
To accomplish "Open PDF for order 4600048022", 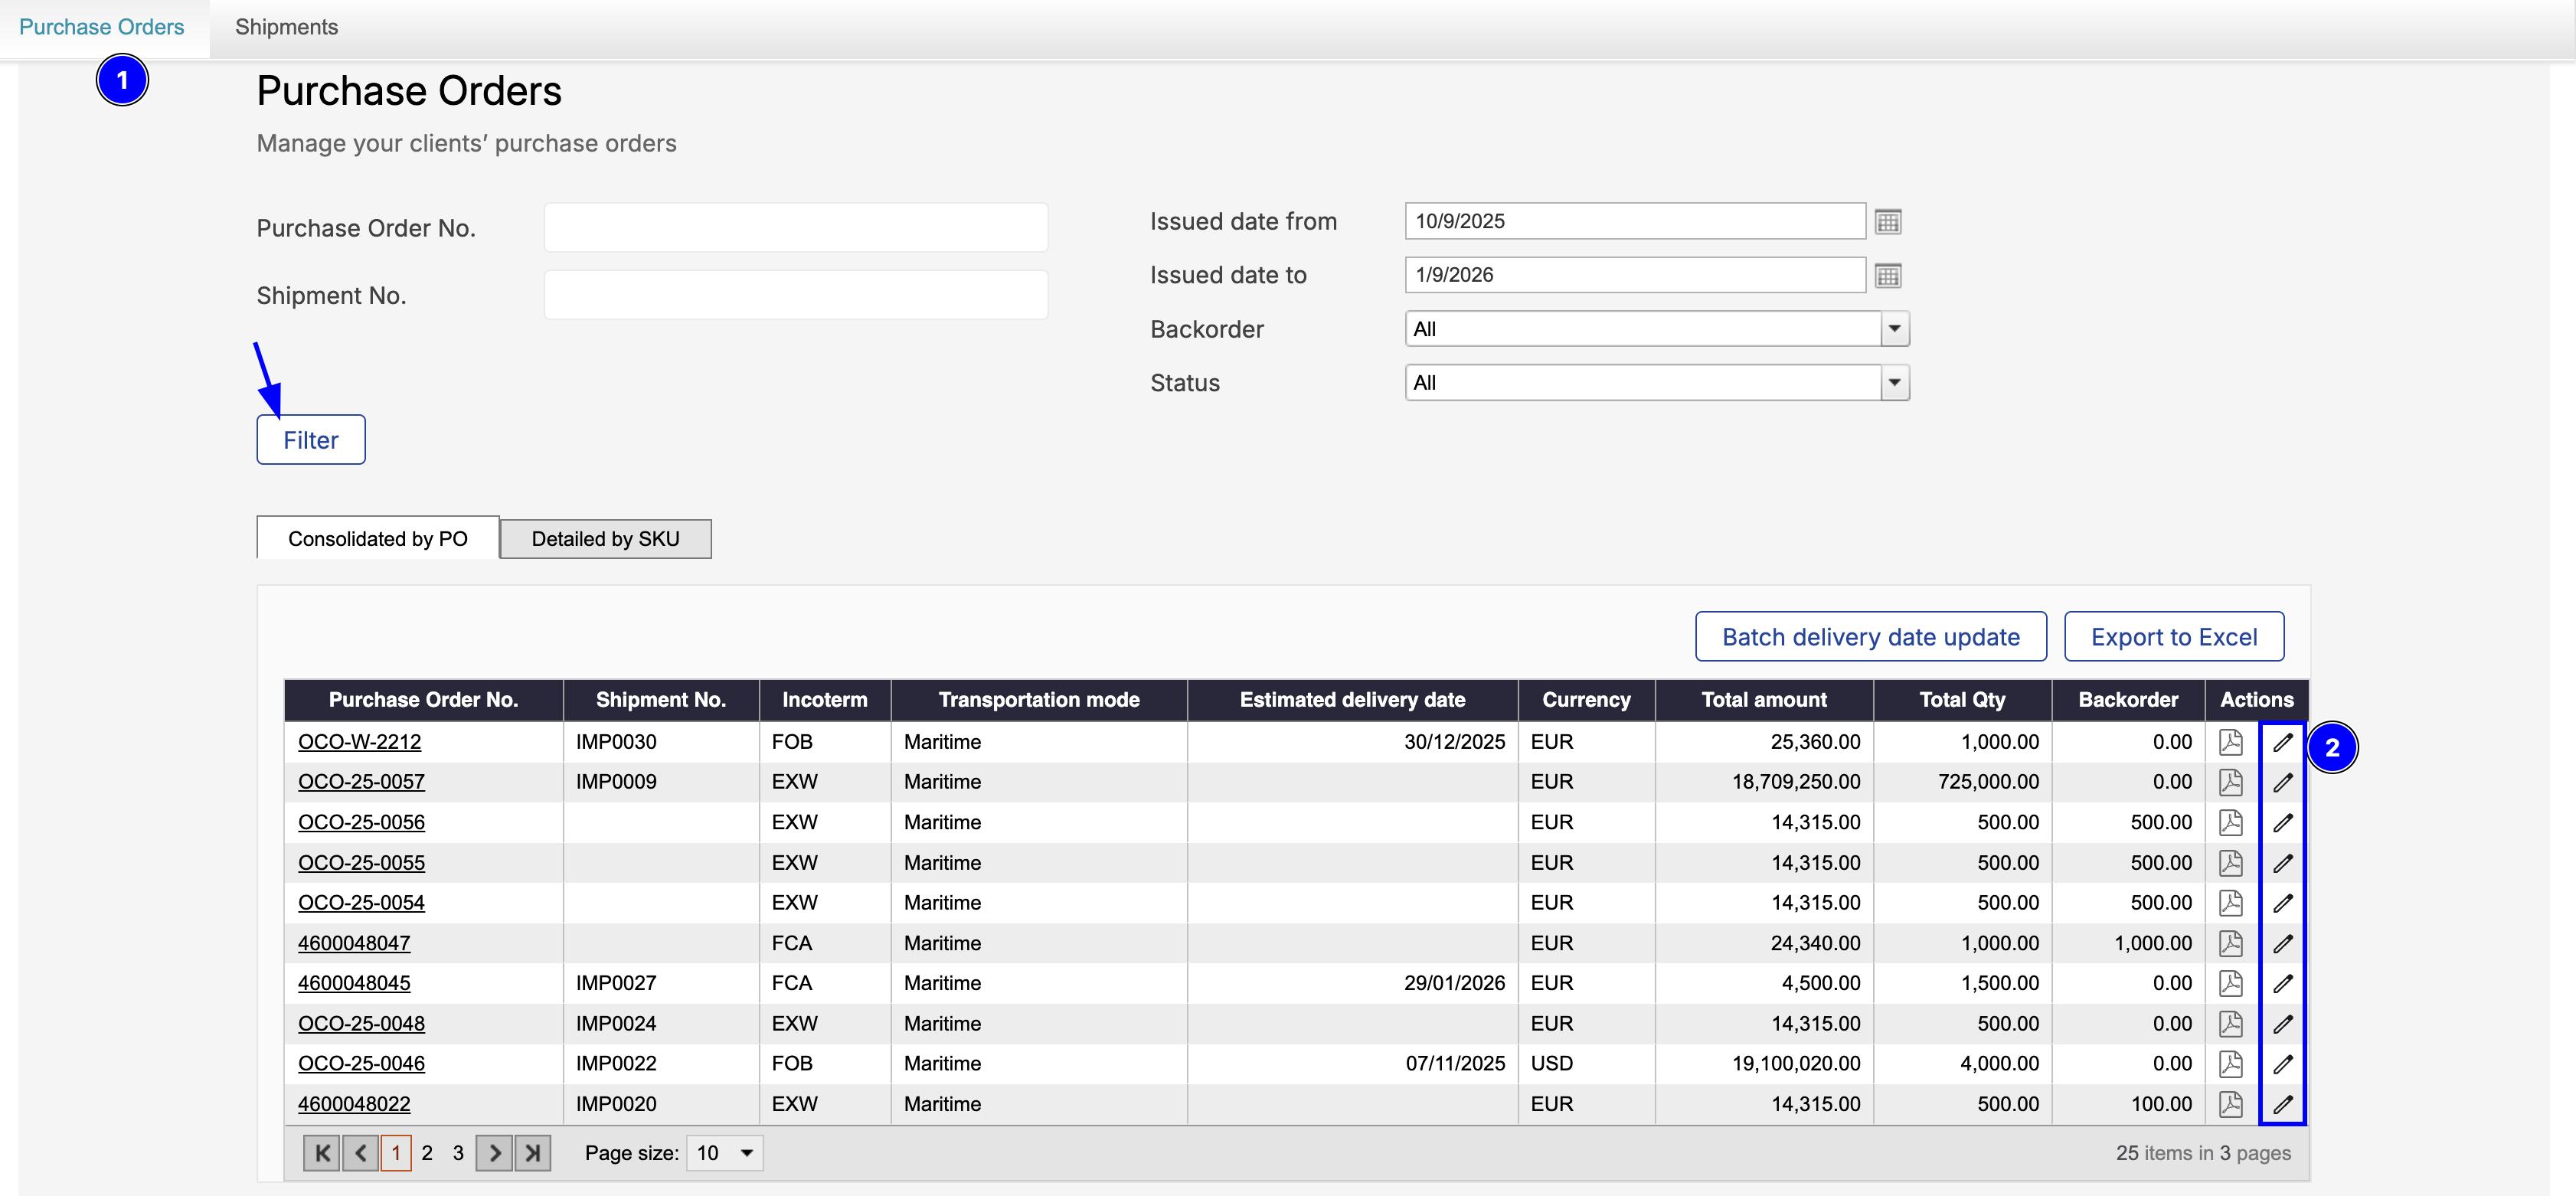I will pos(2230,1104).
